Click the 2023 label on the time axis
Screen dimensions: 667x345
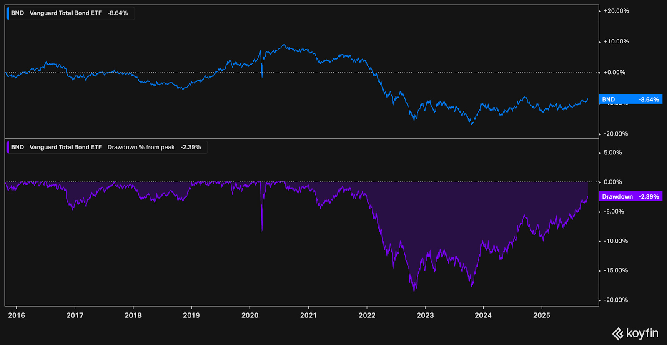pyautogui.click(x=425, y=315)
